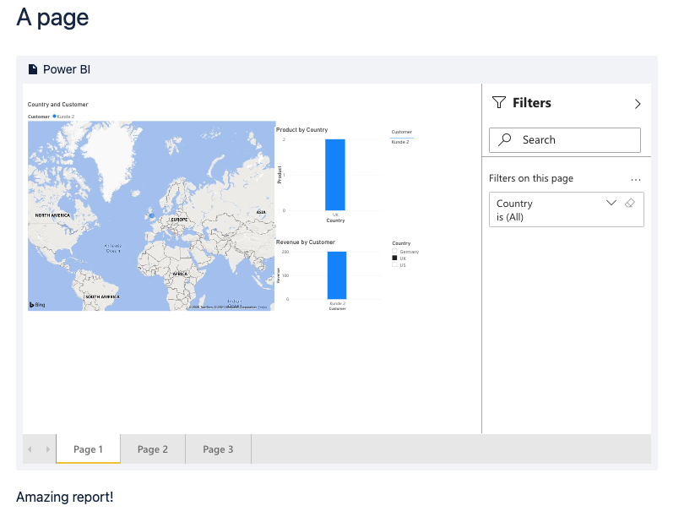Check the Germany checkbox in Country slicer
Viewport: 695px width, 522px height.
click(394, 252)
